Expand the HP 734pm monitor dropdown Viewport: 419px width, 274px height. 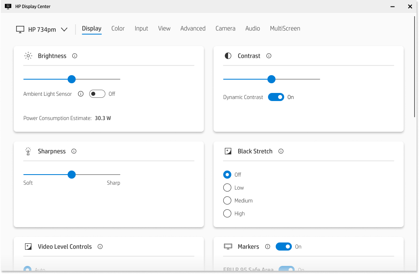tap(64, 30)
